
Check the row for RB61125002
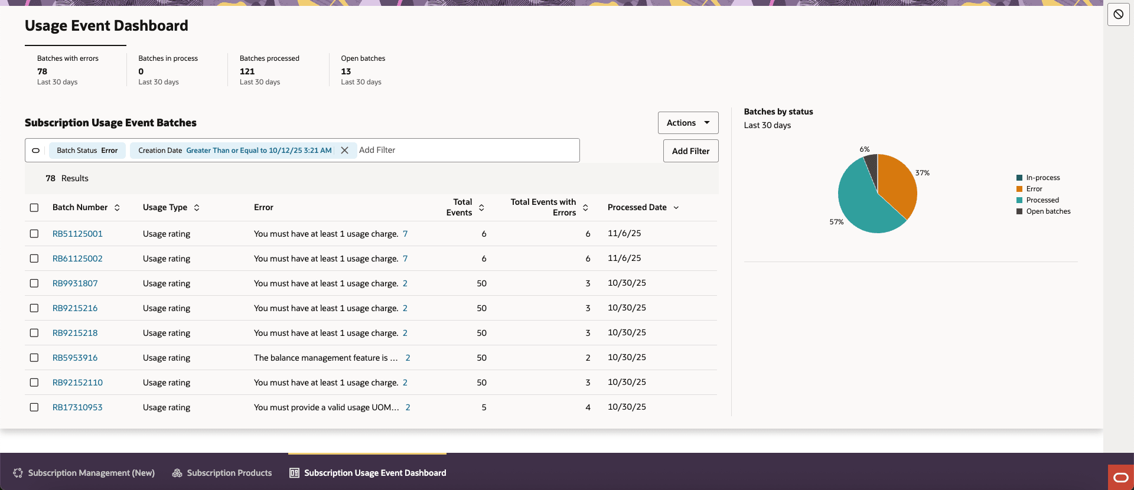point(34,259)
